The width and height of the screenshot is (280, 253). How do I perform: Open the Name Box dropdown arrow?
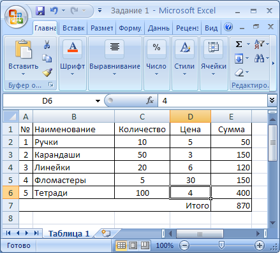[98, 101]
